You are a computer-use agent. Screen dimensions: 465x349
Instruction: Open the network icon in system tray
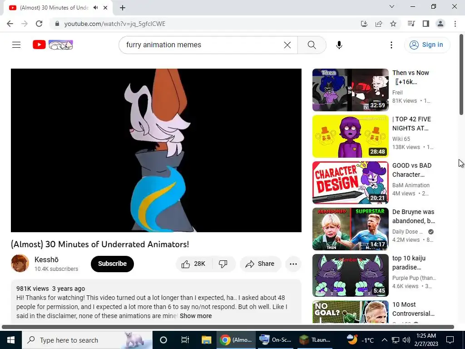(396, 340)
